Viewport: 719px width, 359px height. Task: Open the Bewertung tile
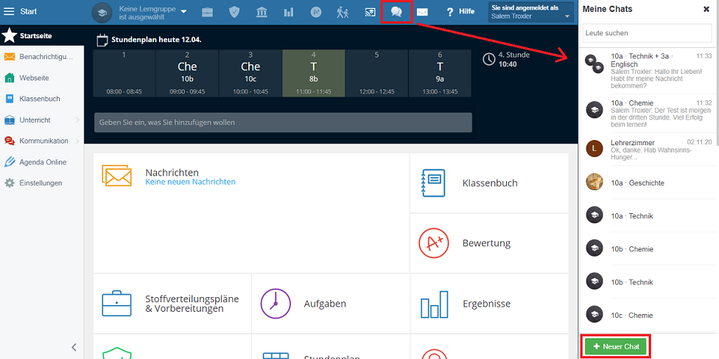pos(489,243)
